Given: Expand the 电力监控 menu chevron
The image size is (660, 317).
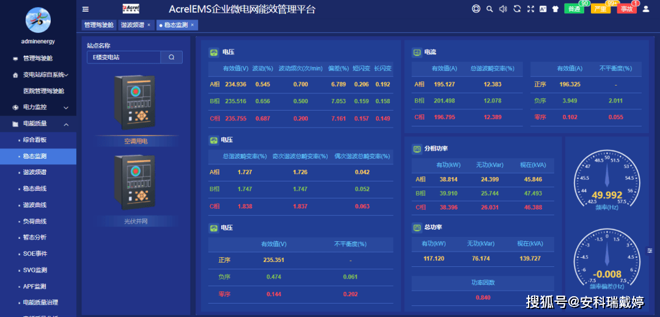Looking at the screenshot, I should (x=66, y=107).
